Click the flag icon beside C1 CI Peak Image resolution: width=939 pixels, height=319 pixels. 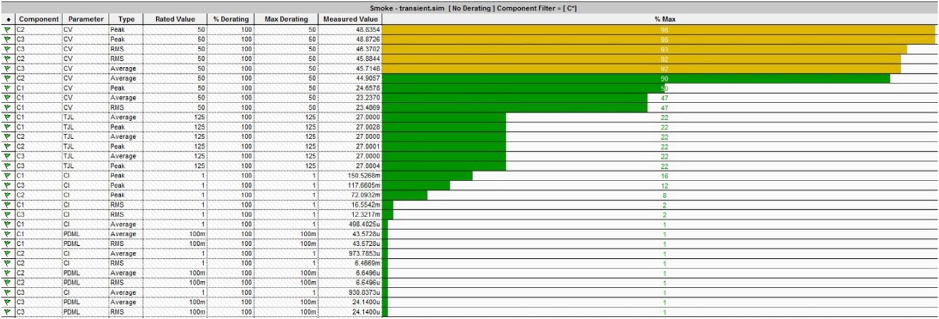click(7, 176)
